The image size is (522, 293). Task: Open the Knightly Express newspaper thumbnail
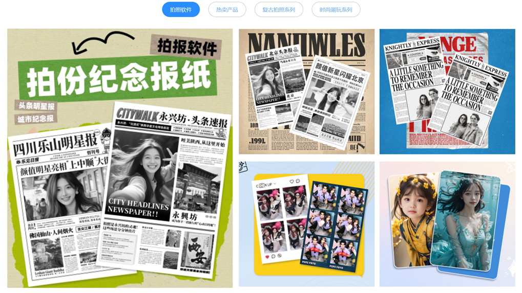(x=447, y=92)
